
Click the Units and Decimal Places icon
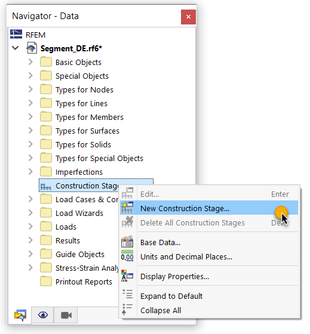[x=127, y=256]
